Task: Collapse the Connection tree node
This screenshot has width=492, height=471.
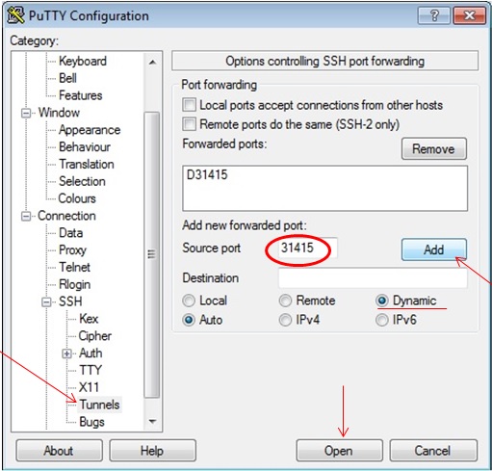Action: point(26,216)
